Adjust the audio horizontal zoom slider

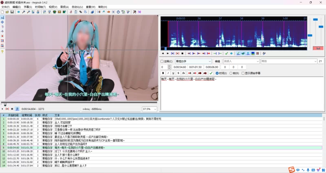(x=310, y=33)
